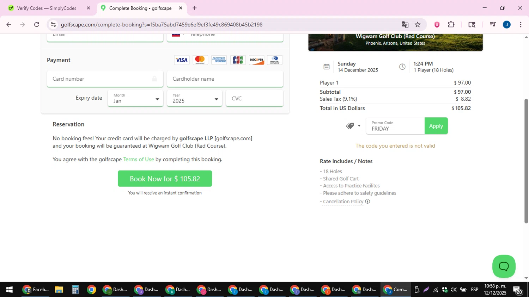Image resolution: width=529 pixels, height=297 pixels.
Task: Click the '- Shared Golf Cart' note
Action: (x=339, y=179)
